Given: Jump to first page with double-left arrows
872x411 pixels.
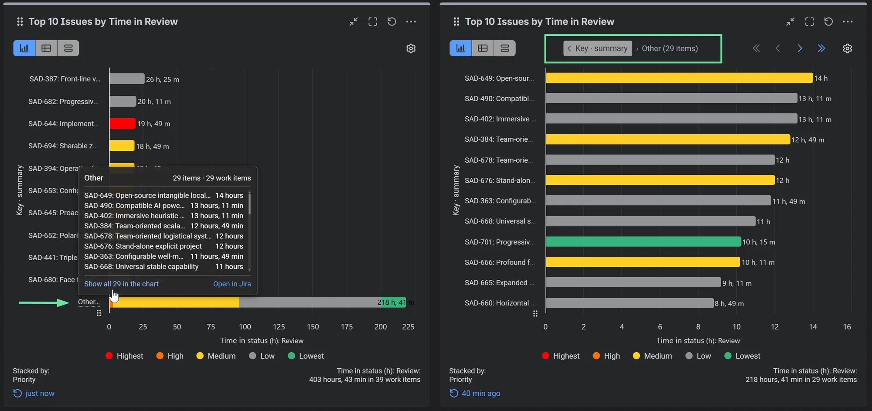Looking at the screenshot, I should coord(756,48).
